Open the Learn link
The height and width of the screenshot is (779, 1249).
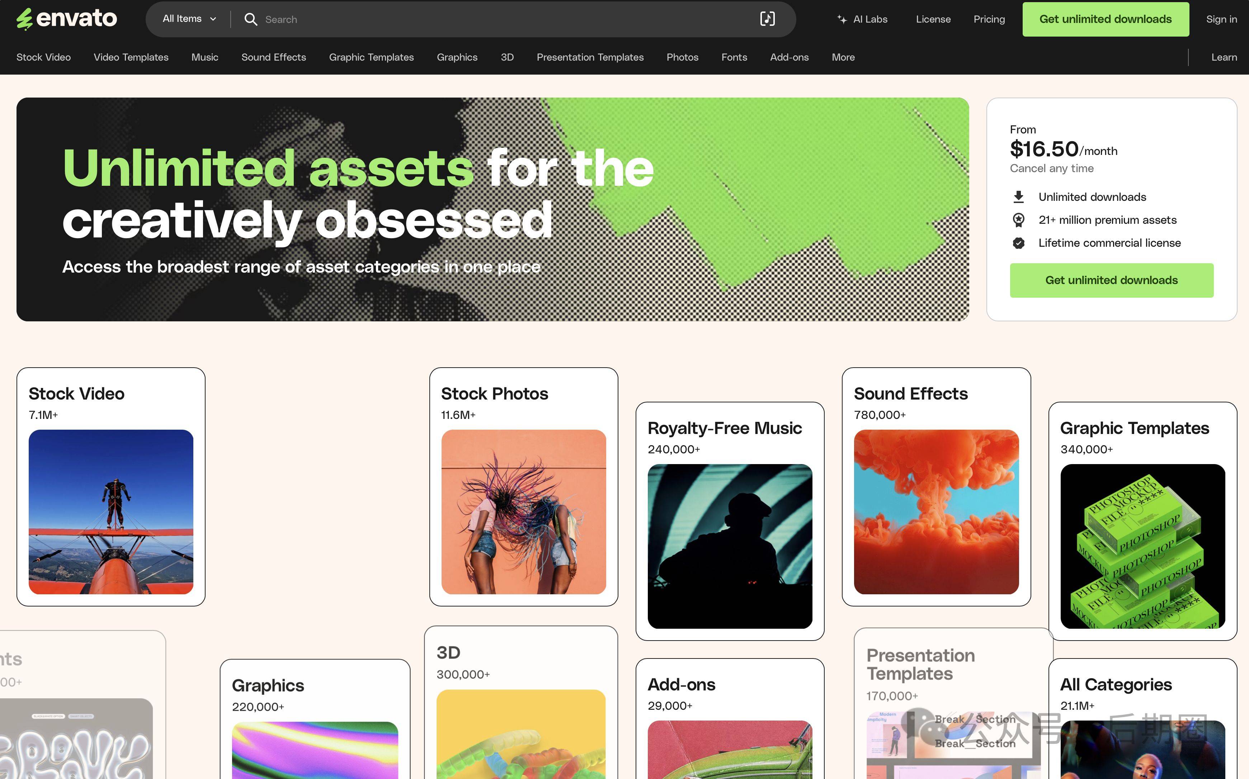pyautogui.click(x=1224, y=57)
